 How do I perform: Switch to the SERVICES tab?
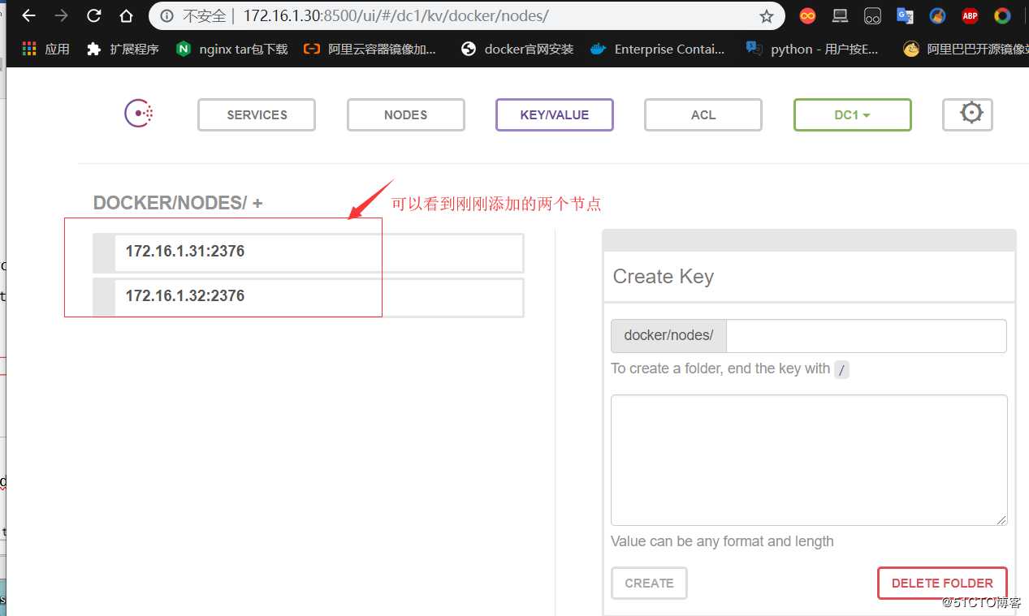point(257,115)
